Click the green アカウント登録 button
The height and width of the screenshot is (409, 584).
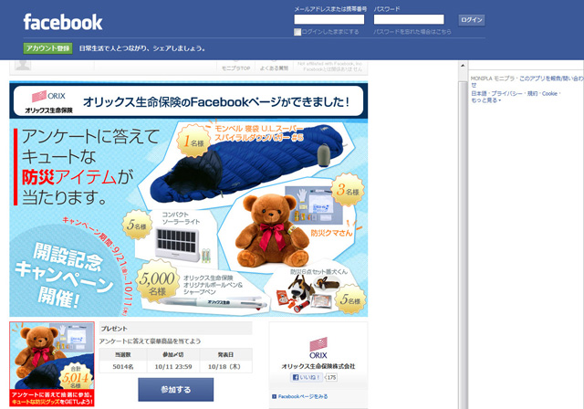click(x=47, y=48)
